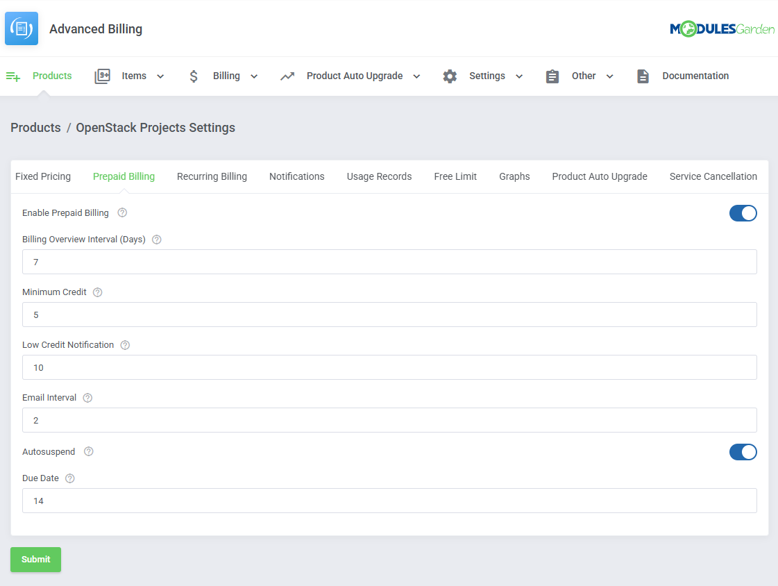Open the Products menu item
The height and width of the screenshot is (586, 778).
[52, 76]
